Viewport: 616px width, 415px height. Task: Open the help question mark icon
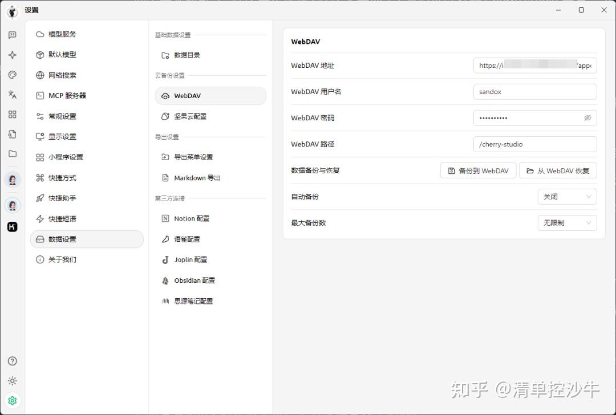click(x=12, y=361)
